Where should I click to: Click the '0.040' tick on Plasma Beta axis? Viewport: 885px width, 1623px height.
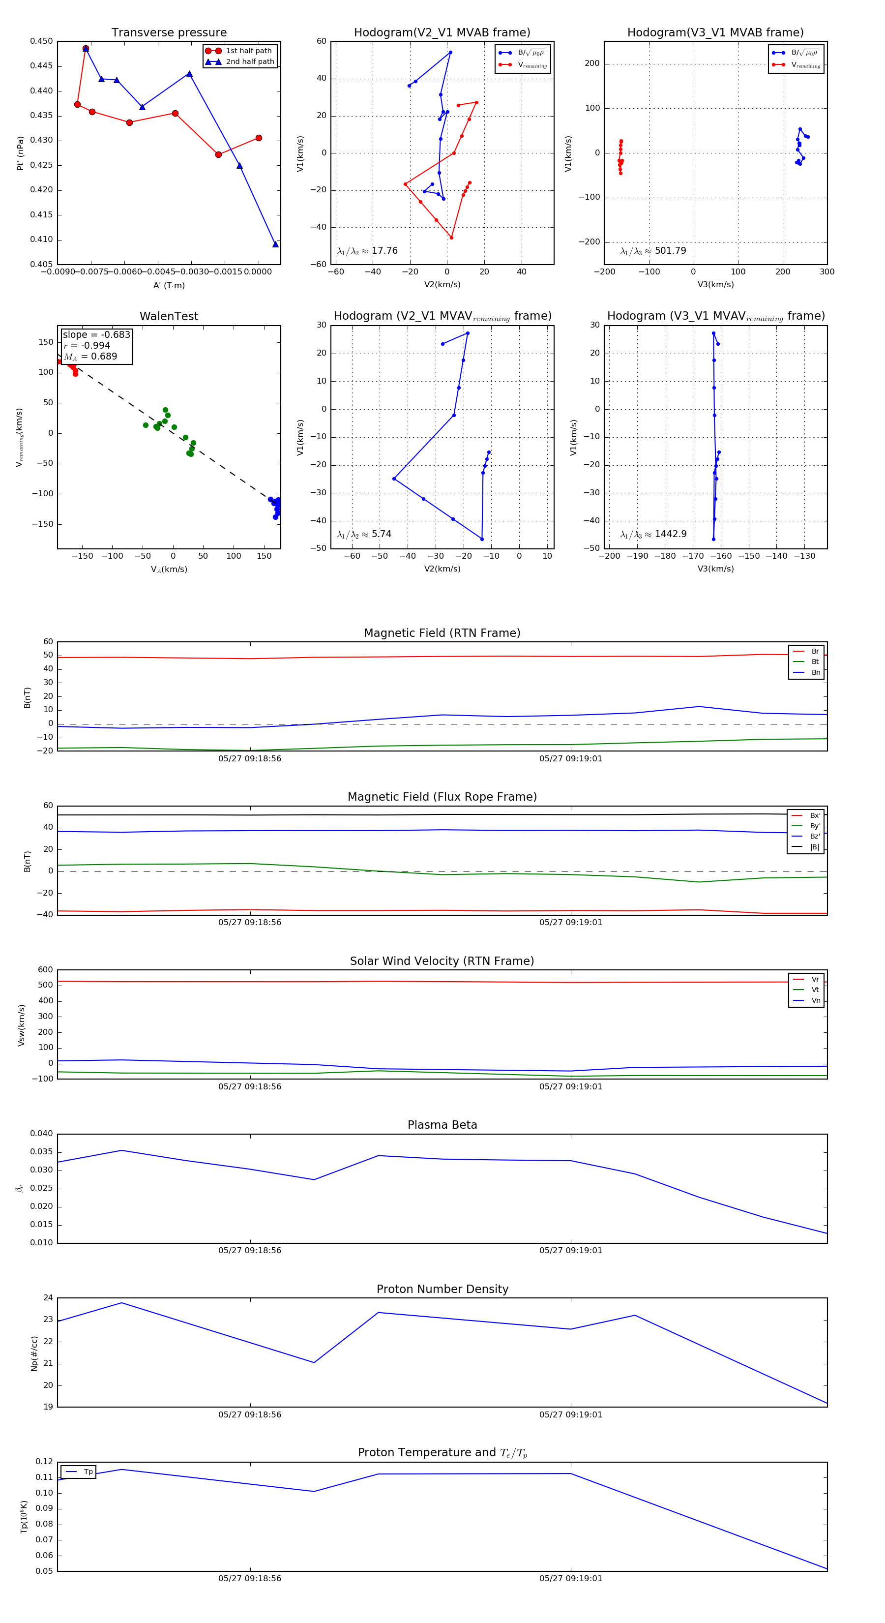pyautogui.click(x=42, y=1134)
